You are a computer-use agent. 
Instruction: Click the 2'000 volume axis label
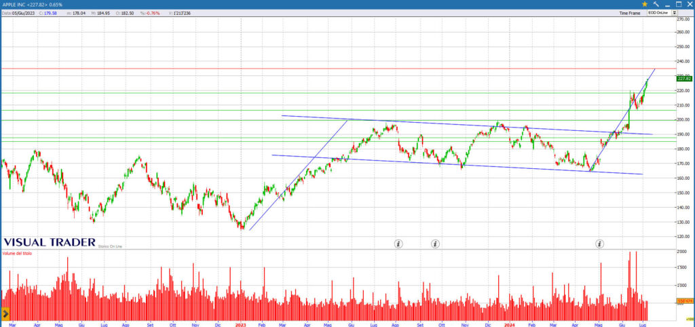click(x=683, y=251)
